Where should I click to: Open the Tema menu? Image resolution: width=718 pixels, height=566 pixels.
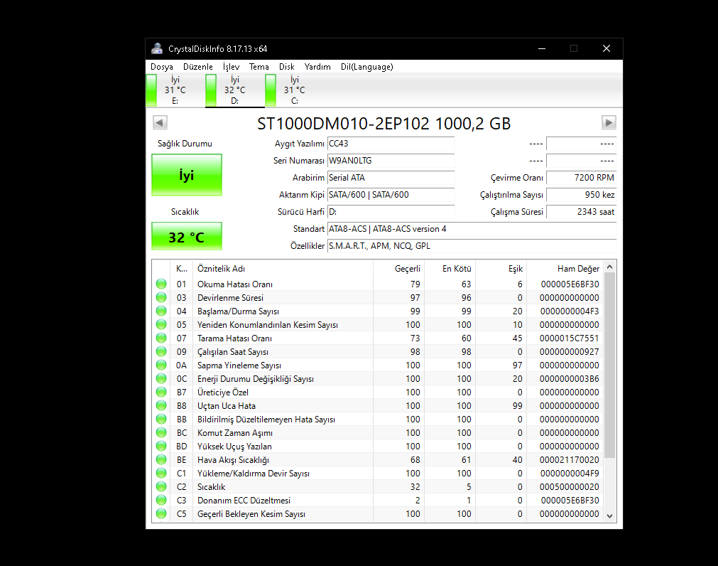[259, 67]
